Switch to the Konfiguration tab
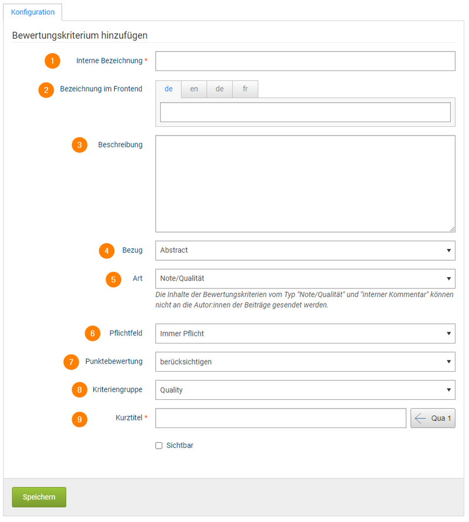 pyautogui.click(x=33, y=12)
